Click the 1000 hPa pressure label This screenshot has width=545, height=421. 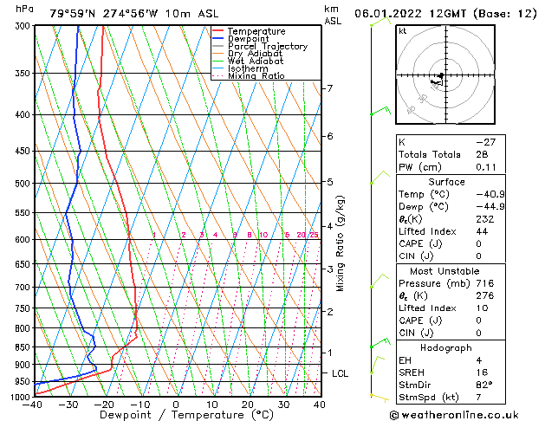coord(23,397)
